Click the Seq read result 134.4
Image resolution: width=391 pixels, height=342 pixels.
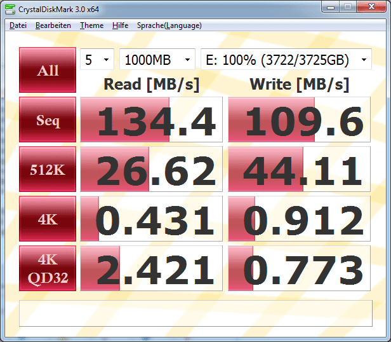[151, 120]
